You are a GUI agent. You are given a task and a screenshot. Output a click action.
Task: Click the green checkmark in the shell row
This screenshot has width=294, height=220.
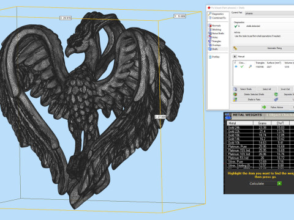tap(242, 67)
